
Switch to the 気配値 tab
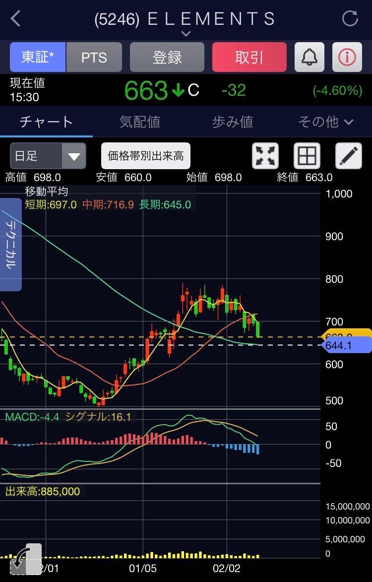pos(140,122)
